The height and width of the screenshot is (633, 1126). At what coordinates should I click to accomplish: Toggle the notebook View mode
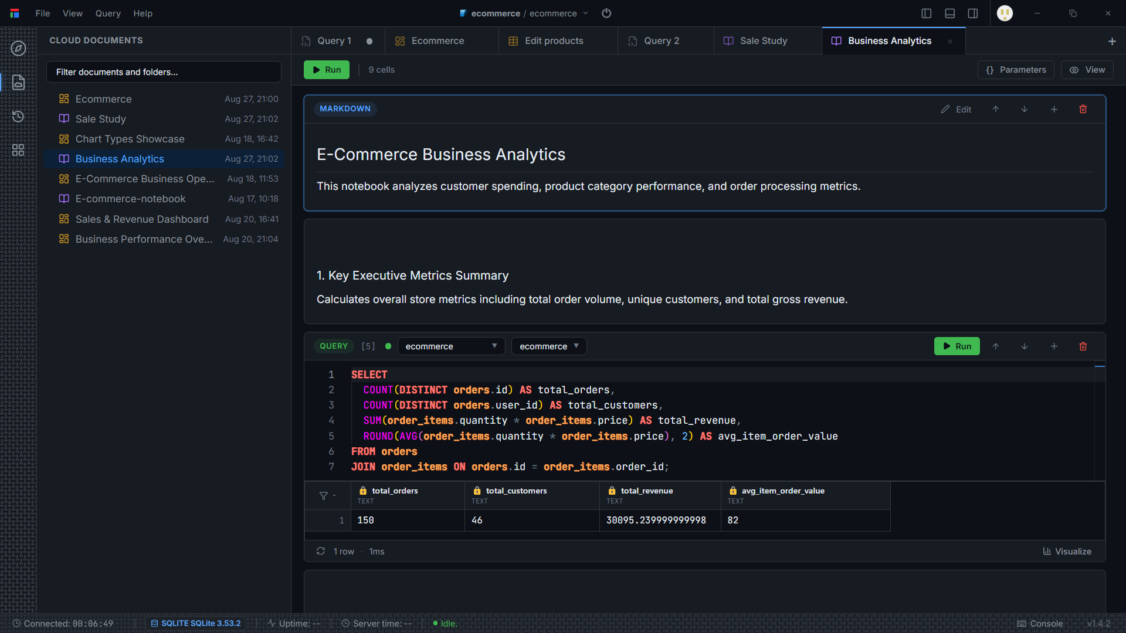pyautogui.click(x=1087, y=70)
